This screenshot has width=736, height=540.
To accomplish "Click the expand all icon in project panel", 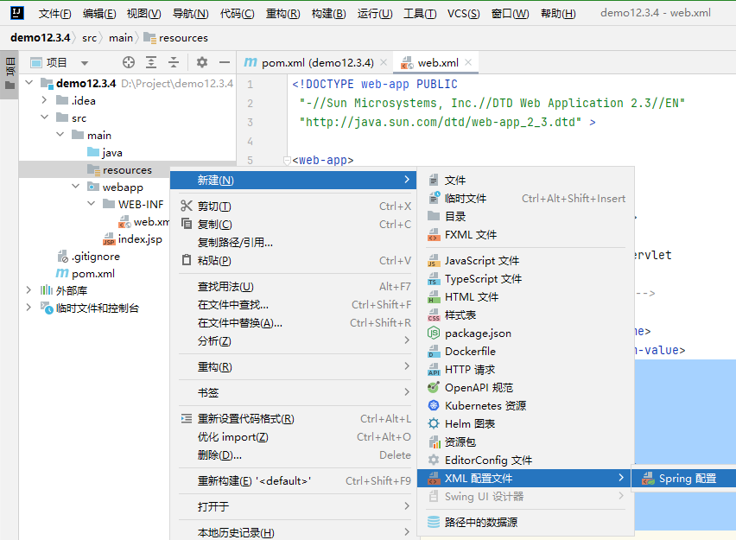I will coord(151,62).
